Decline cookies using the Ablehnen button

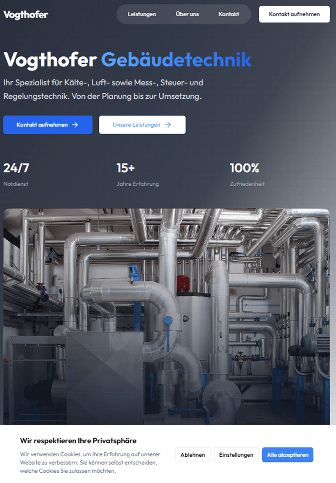tap(193, 454)
